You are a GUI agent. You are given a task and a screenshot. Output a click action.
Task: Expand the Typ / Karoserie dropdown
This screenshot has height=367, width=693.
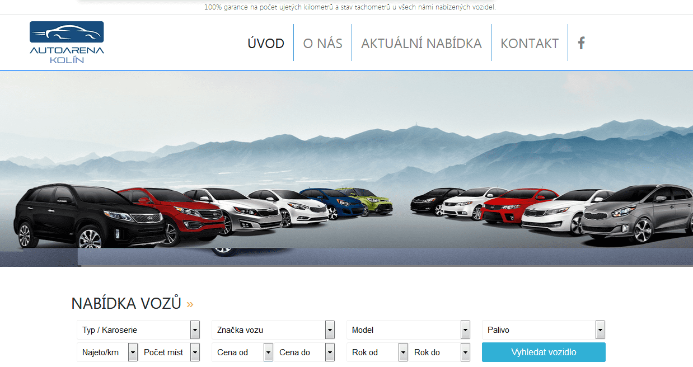tap(138, 330)
